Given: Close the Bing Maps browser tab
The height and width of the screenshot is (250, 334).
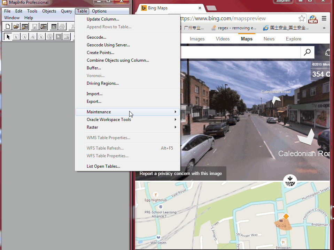Looking at the screenshot, I should pos(200,8).
